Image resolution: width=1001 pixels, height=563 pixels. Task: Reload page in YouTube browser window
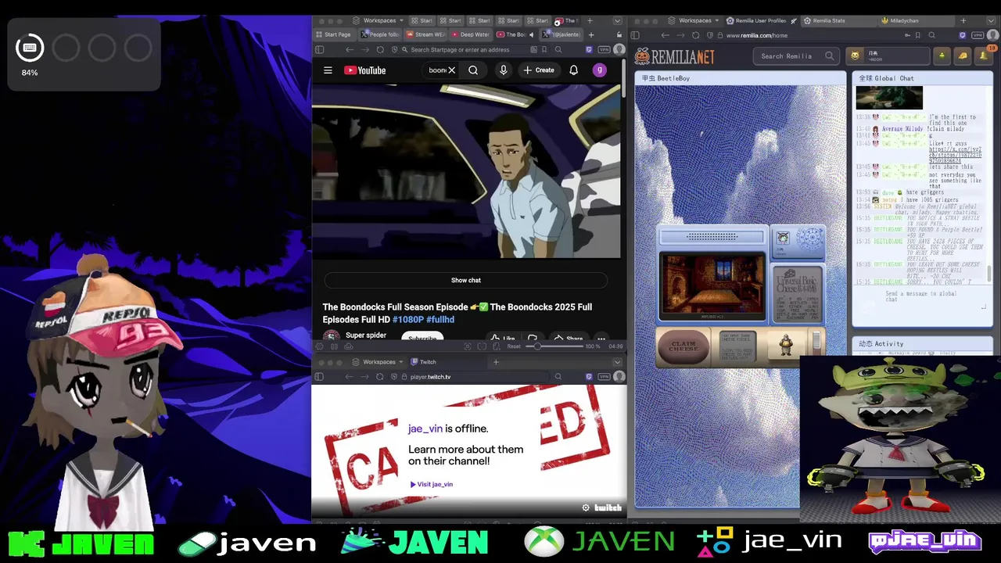pyautogui.click(x=380, y=49)
